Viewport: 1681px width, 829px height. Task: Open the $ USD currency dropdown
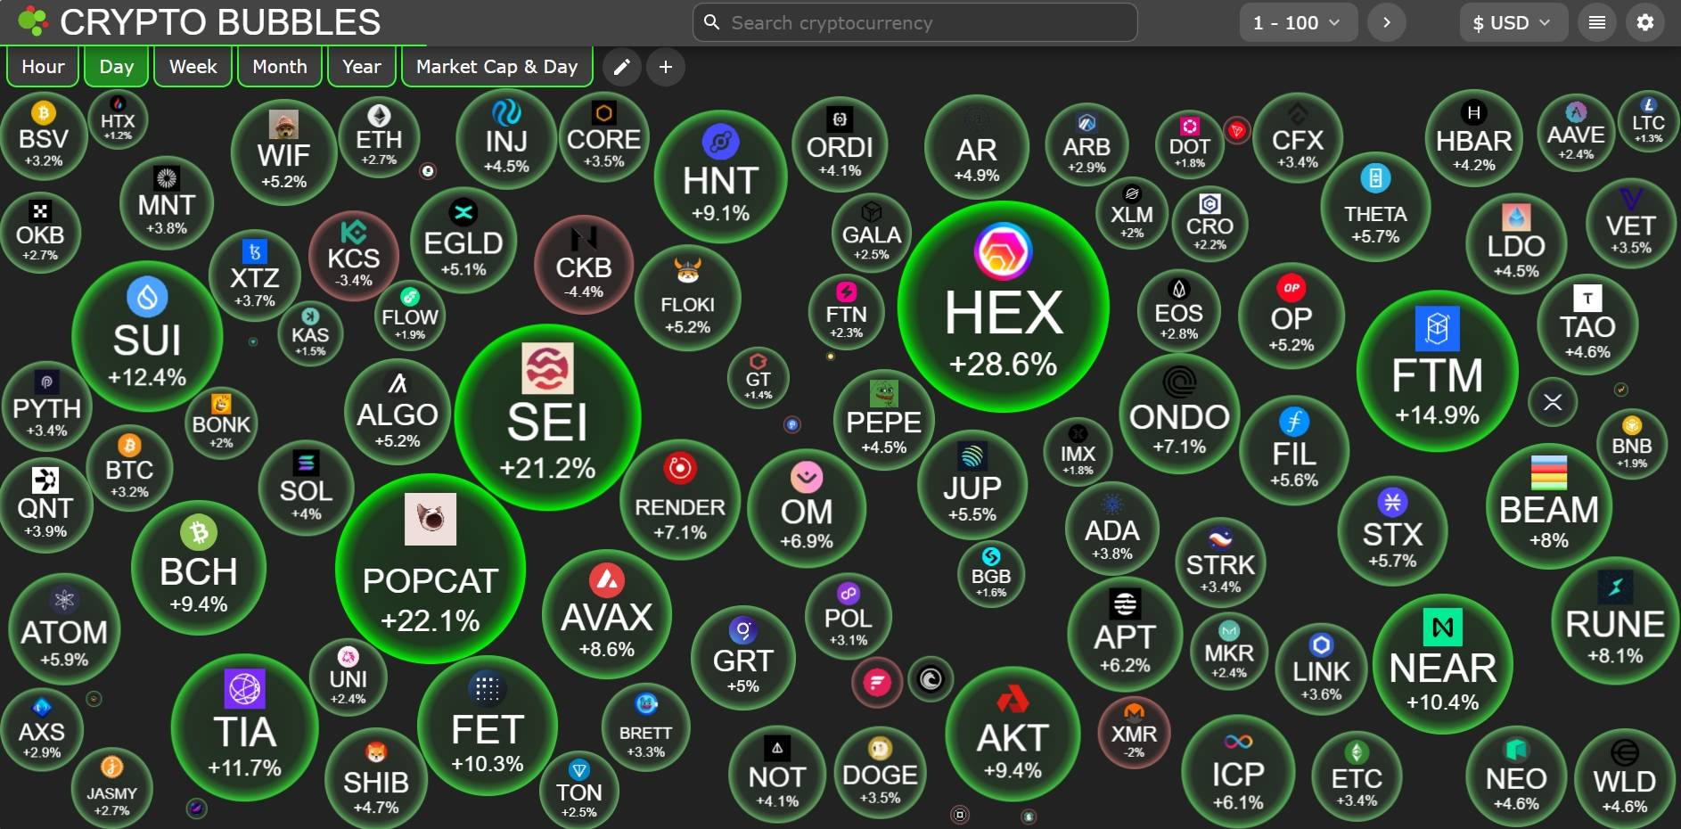click(1513, 22)
